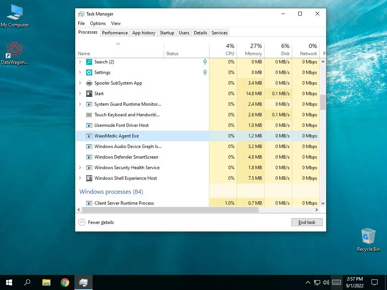Viewport: 387px width, 290px height.
Task: Click the Windows Defender SmartScreen icon
Action: [x=89, y=157]
